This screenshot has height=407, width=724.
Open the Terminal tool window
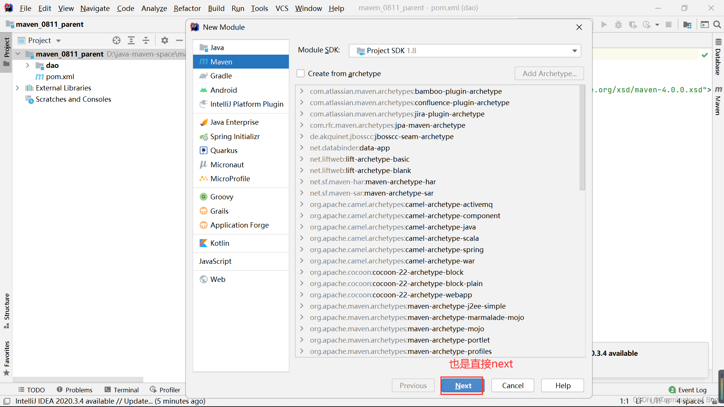coord(121,390)
